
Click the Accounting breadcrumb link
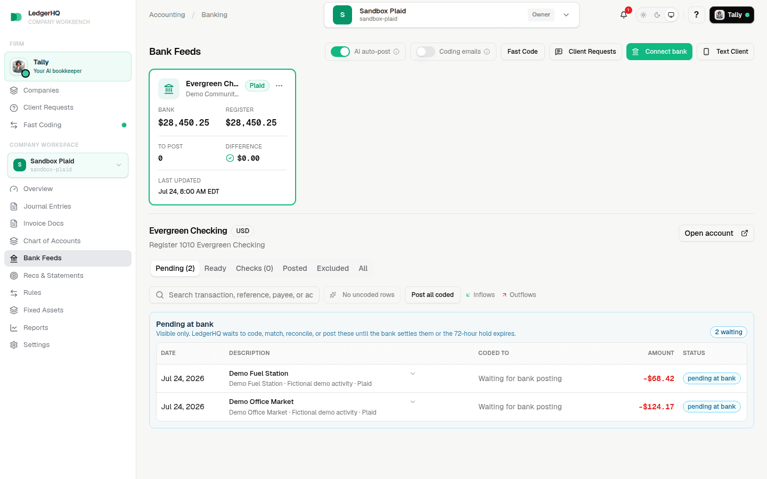click(x=167, y=15)
